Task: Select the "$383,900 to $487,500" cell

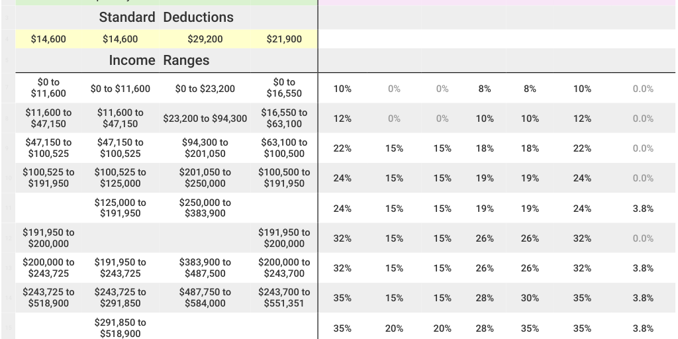Action: click(x=205, y=267)
